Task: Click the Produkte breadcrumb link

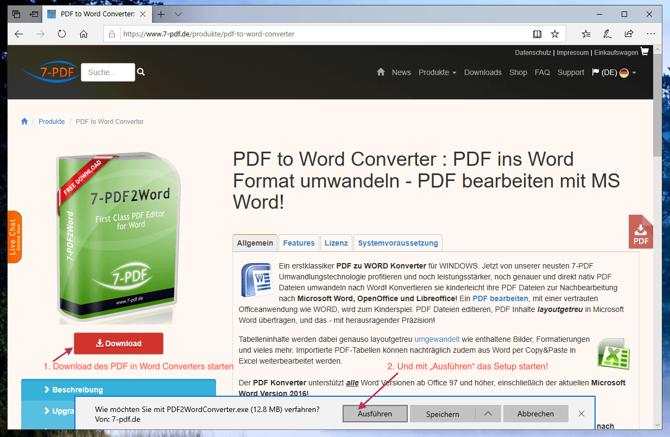Action: point(52,122)
